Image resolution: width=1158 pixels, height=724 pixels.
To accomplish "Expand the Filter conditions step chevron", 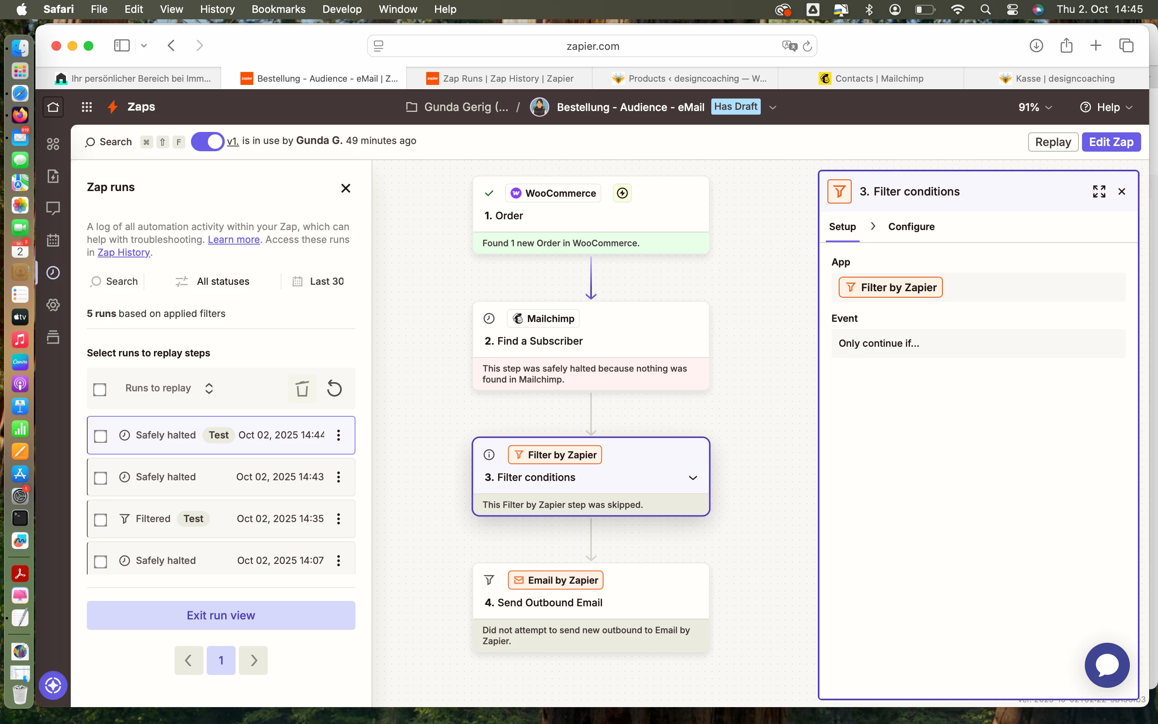I will click(x=692, y=478).
